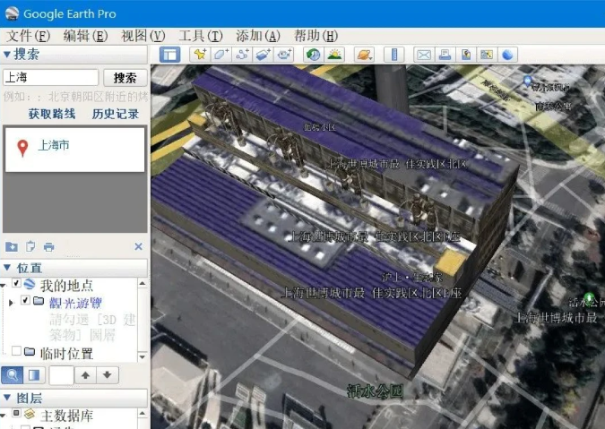The image size is (605, 429).
Task: Click the magnifier search-places button
Action: (12, 374)
